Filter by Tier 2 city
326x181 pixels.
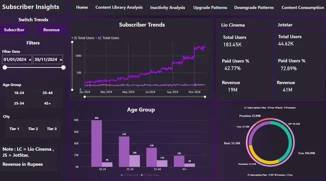(x=33, y=129)
